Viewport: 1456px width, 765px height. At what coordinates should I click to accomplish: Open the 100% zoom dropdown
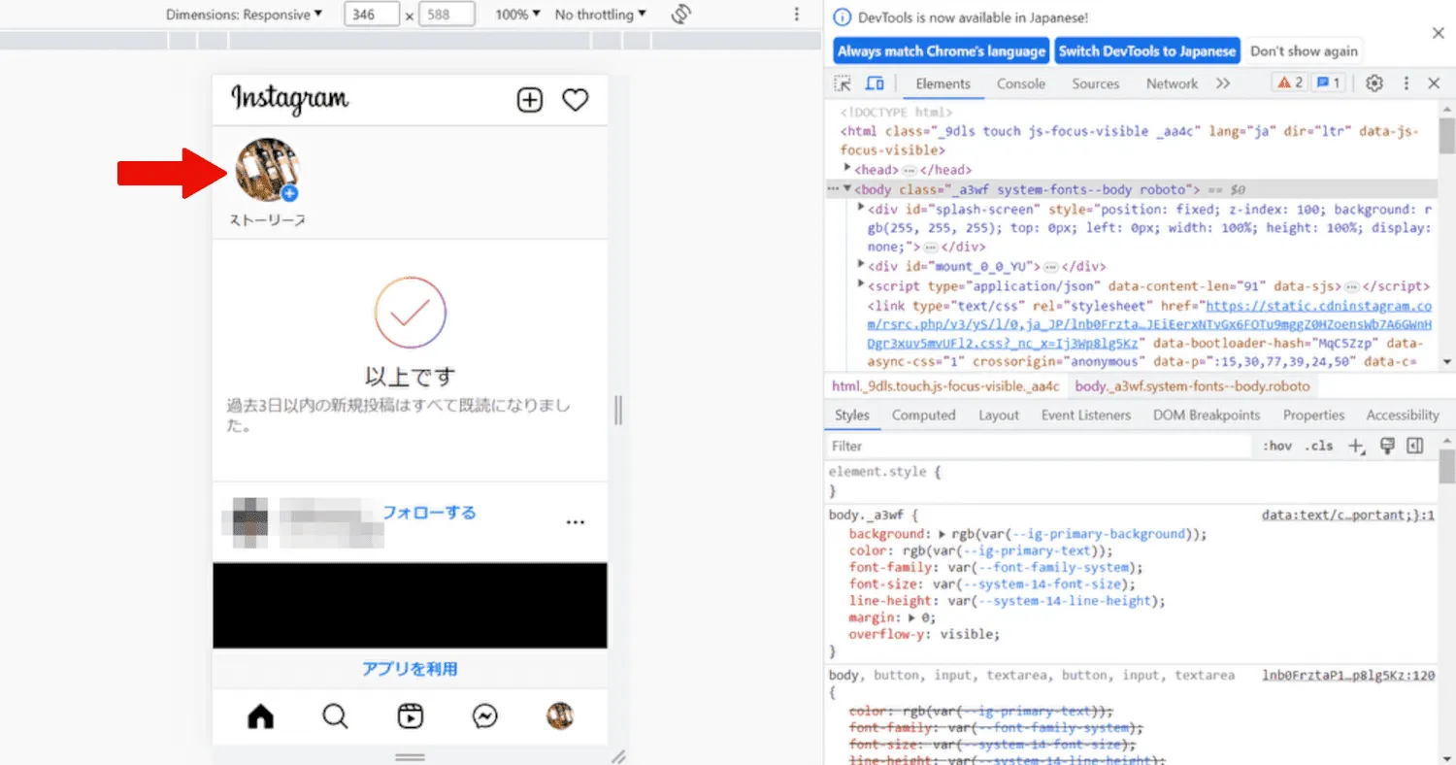pos(518,15)
